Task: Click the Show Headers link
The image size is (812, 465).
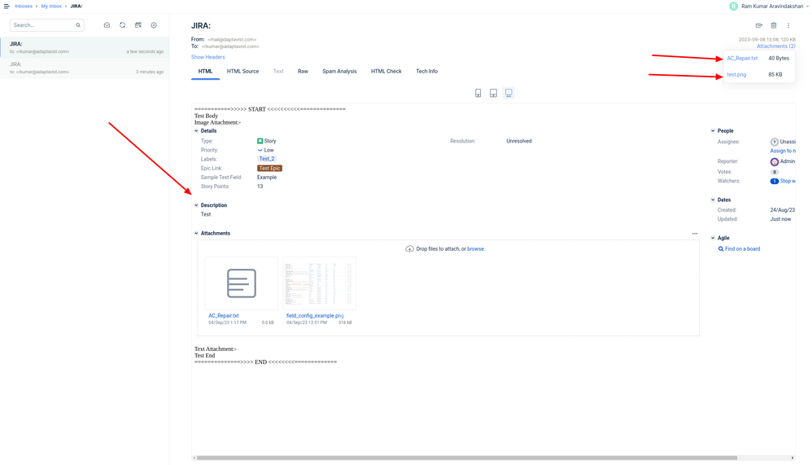Action: 207,57
